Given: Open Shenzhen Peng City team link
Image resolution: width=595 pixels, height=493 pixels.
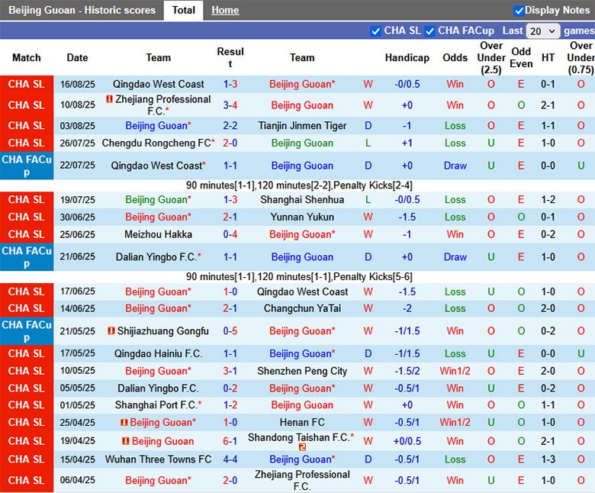Looking at the screenshot, I should pyautogui.click(x=302, y=371).
